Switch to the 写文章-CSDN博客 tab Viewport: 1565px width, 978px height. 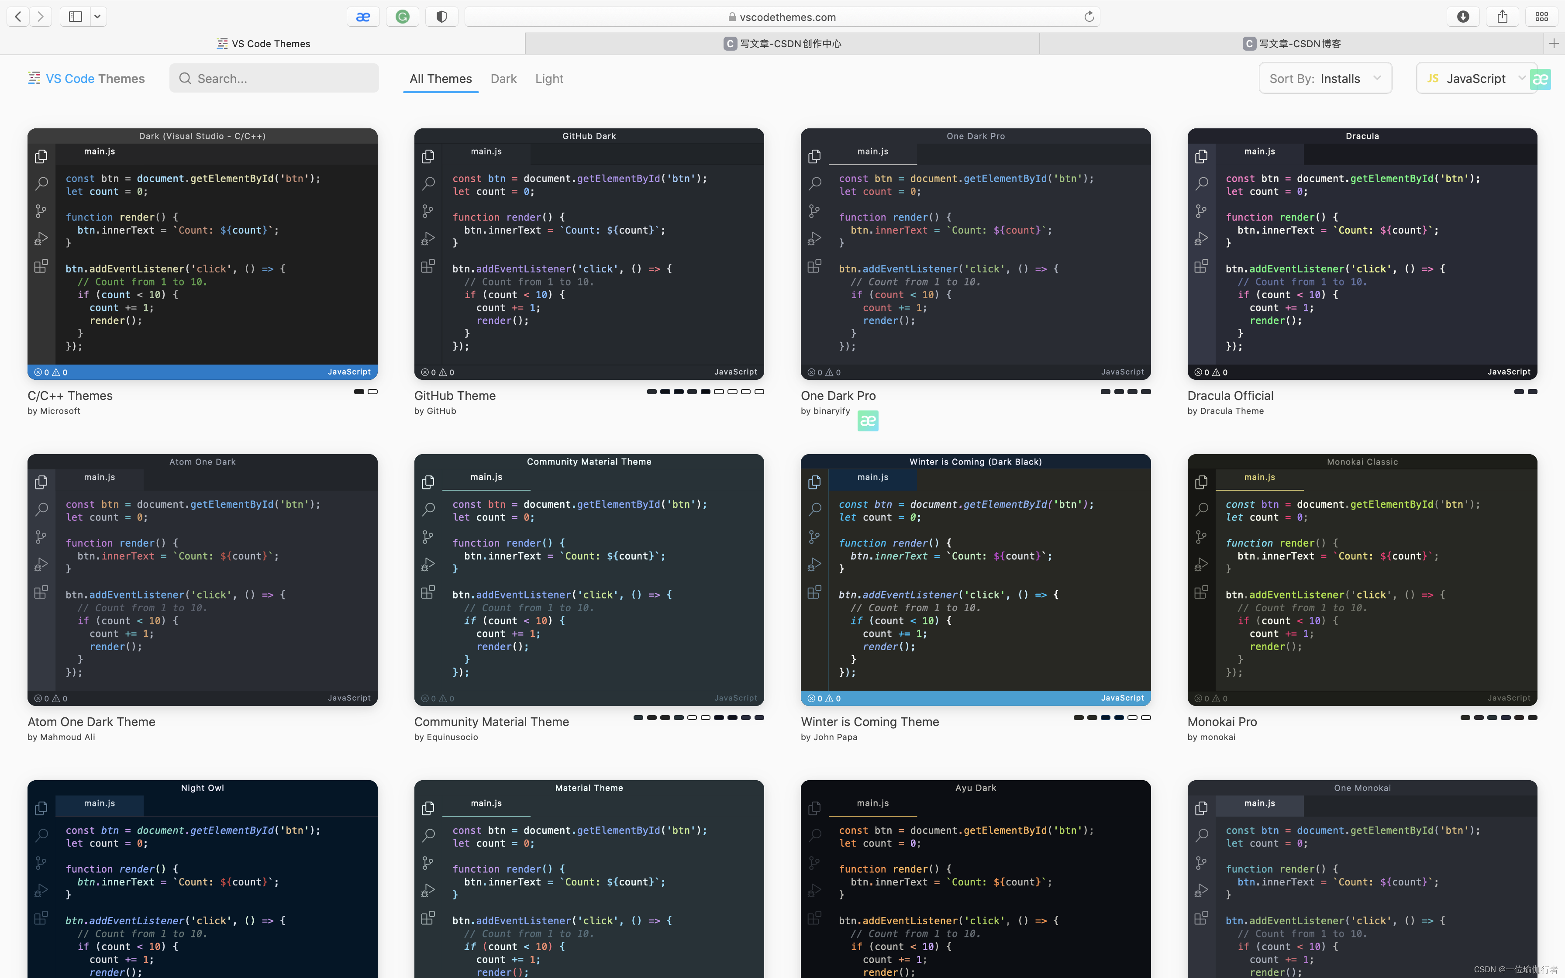tap(1292, 43)
